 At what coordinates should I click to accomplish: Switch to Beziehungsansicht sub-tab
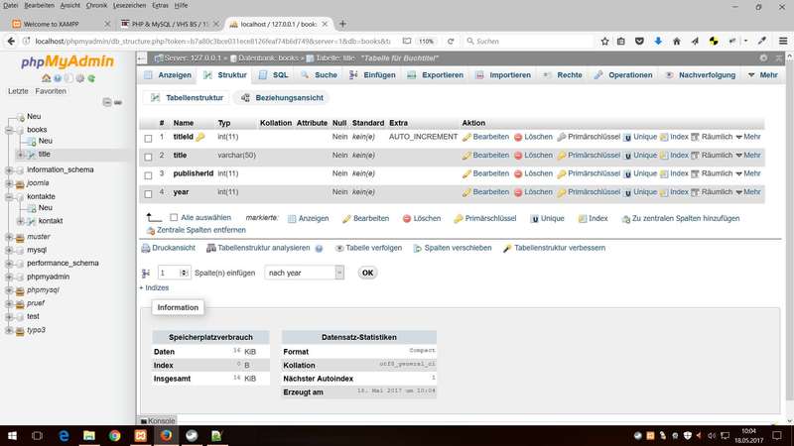point(283,97)
